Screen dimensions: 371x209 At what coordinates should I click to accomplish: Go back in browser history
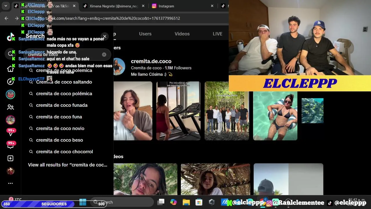point(6,18)
